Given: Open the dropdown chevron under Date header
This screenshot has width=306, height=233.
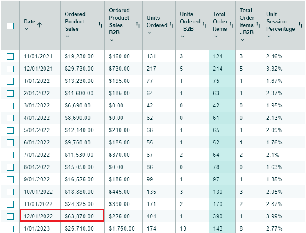Looking at the screenshot, I should point(27,29).
